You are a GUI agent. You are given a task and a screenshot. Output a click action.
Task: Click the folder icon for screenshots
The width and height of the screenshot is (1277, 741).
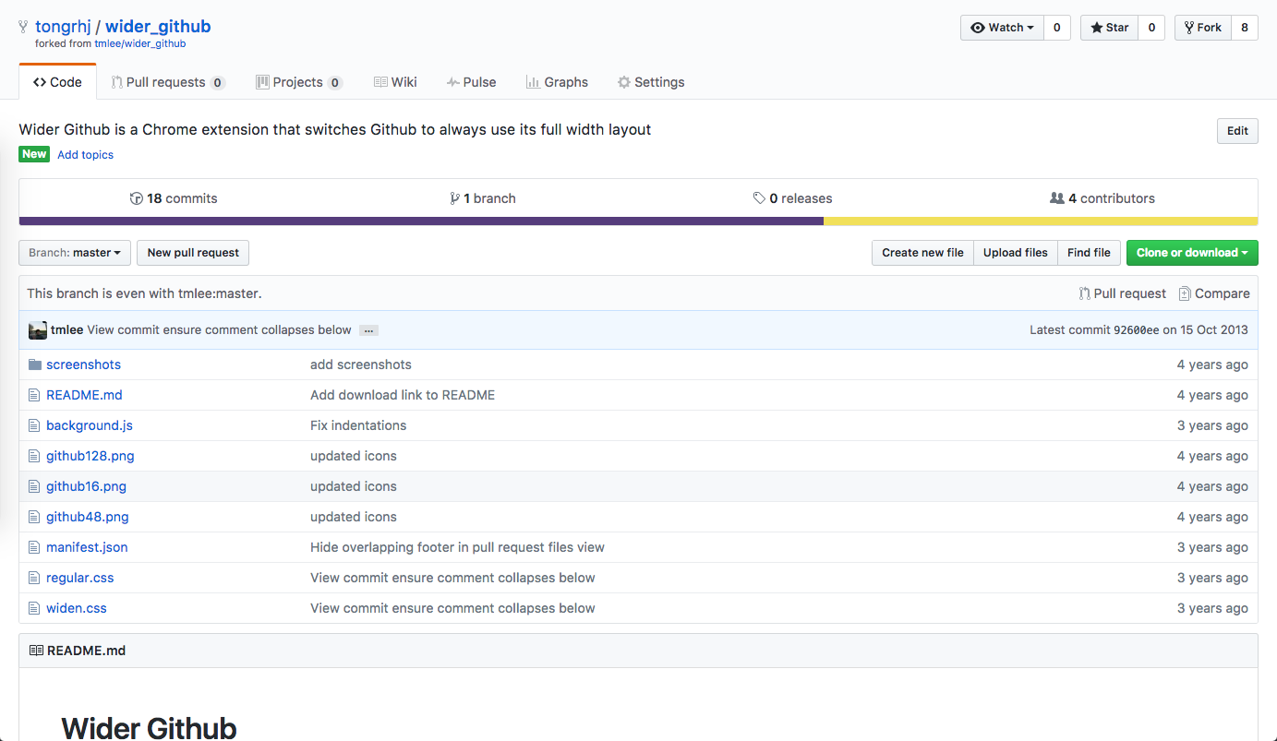click(35, 365)
